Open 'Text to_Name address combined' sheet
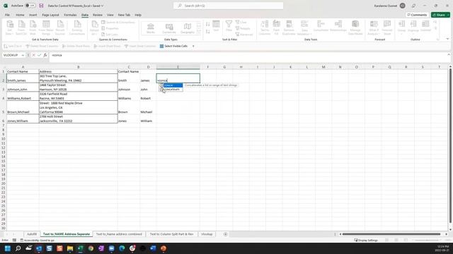Image resolution: width=453 pixels, height=254 pixels. (119, 234)
